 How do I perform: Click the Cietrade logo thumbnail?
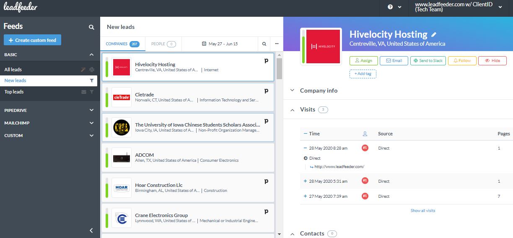[122, 97]
